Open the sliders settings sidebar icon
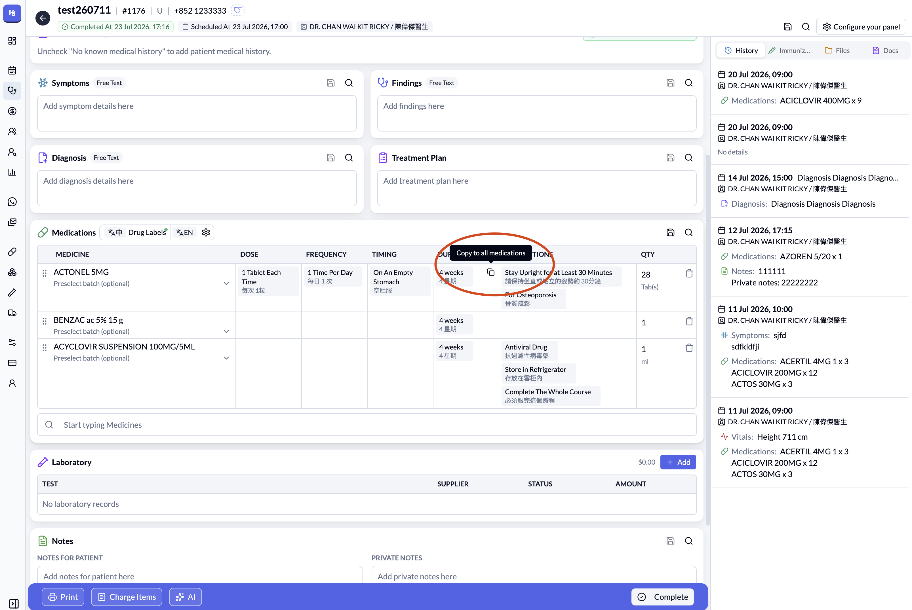This screenshot has width=912, height=610. click(12, 342)
